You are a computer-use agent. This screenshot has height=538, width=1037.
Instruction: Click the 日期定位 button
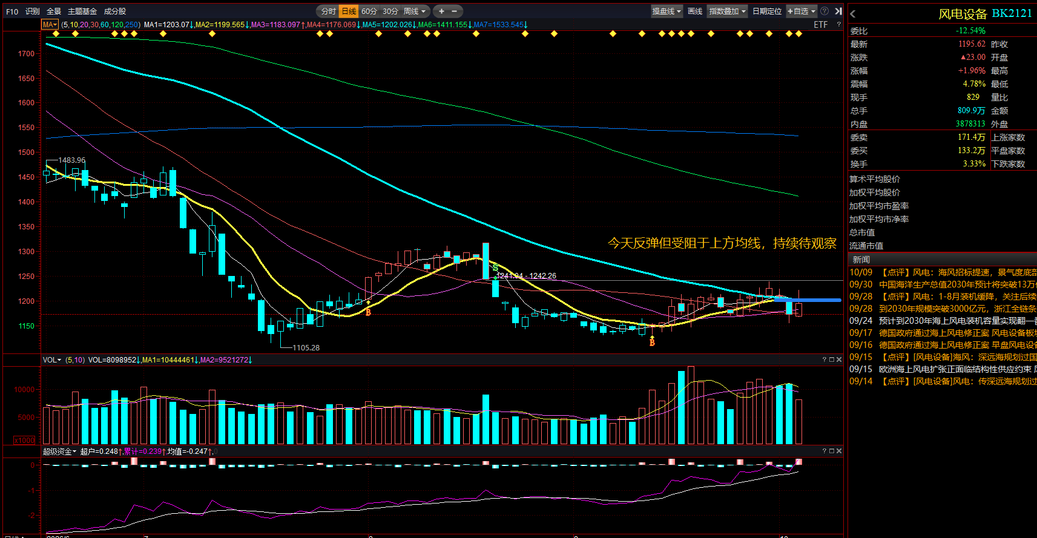767,11
